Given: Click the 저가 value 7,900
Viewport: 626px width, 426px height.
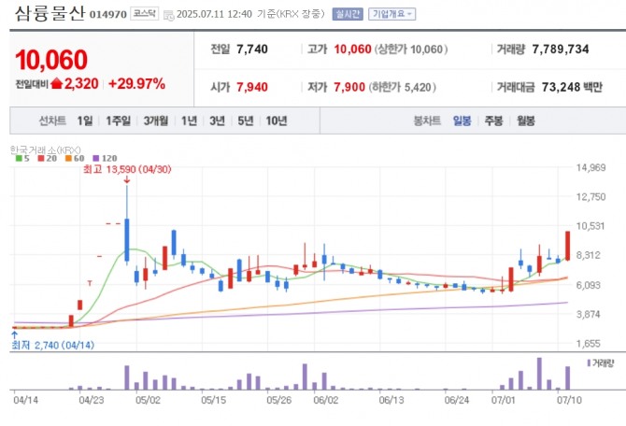Looking at the screenshot, I should coord(349,87).
